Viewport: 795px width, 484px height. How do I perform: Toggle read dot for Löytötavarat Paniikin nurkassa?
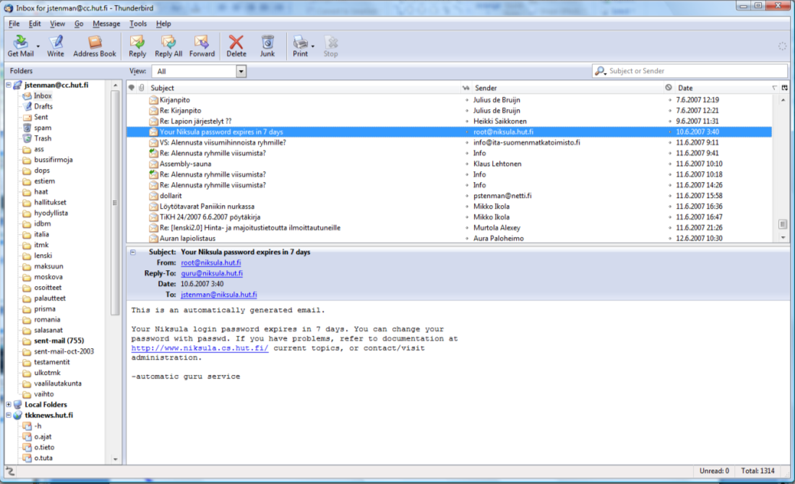tap(467, 207)
